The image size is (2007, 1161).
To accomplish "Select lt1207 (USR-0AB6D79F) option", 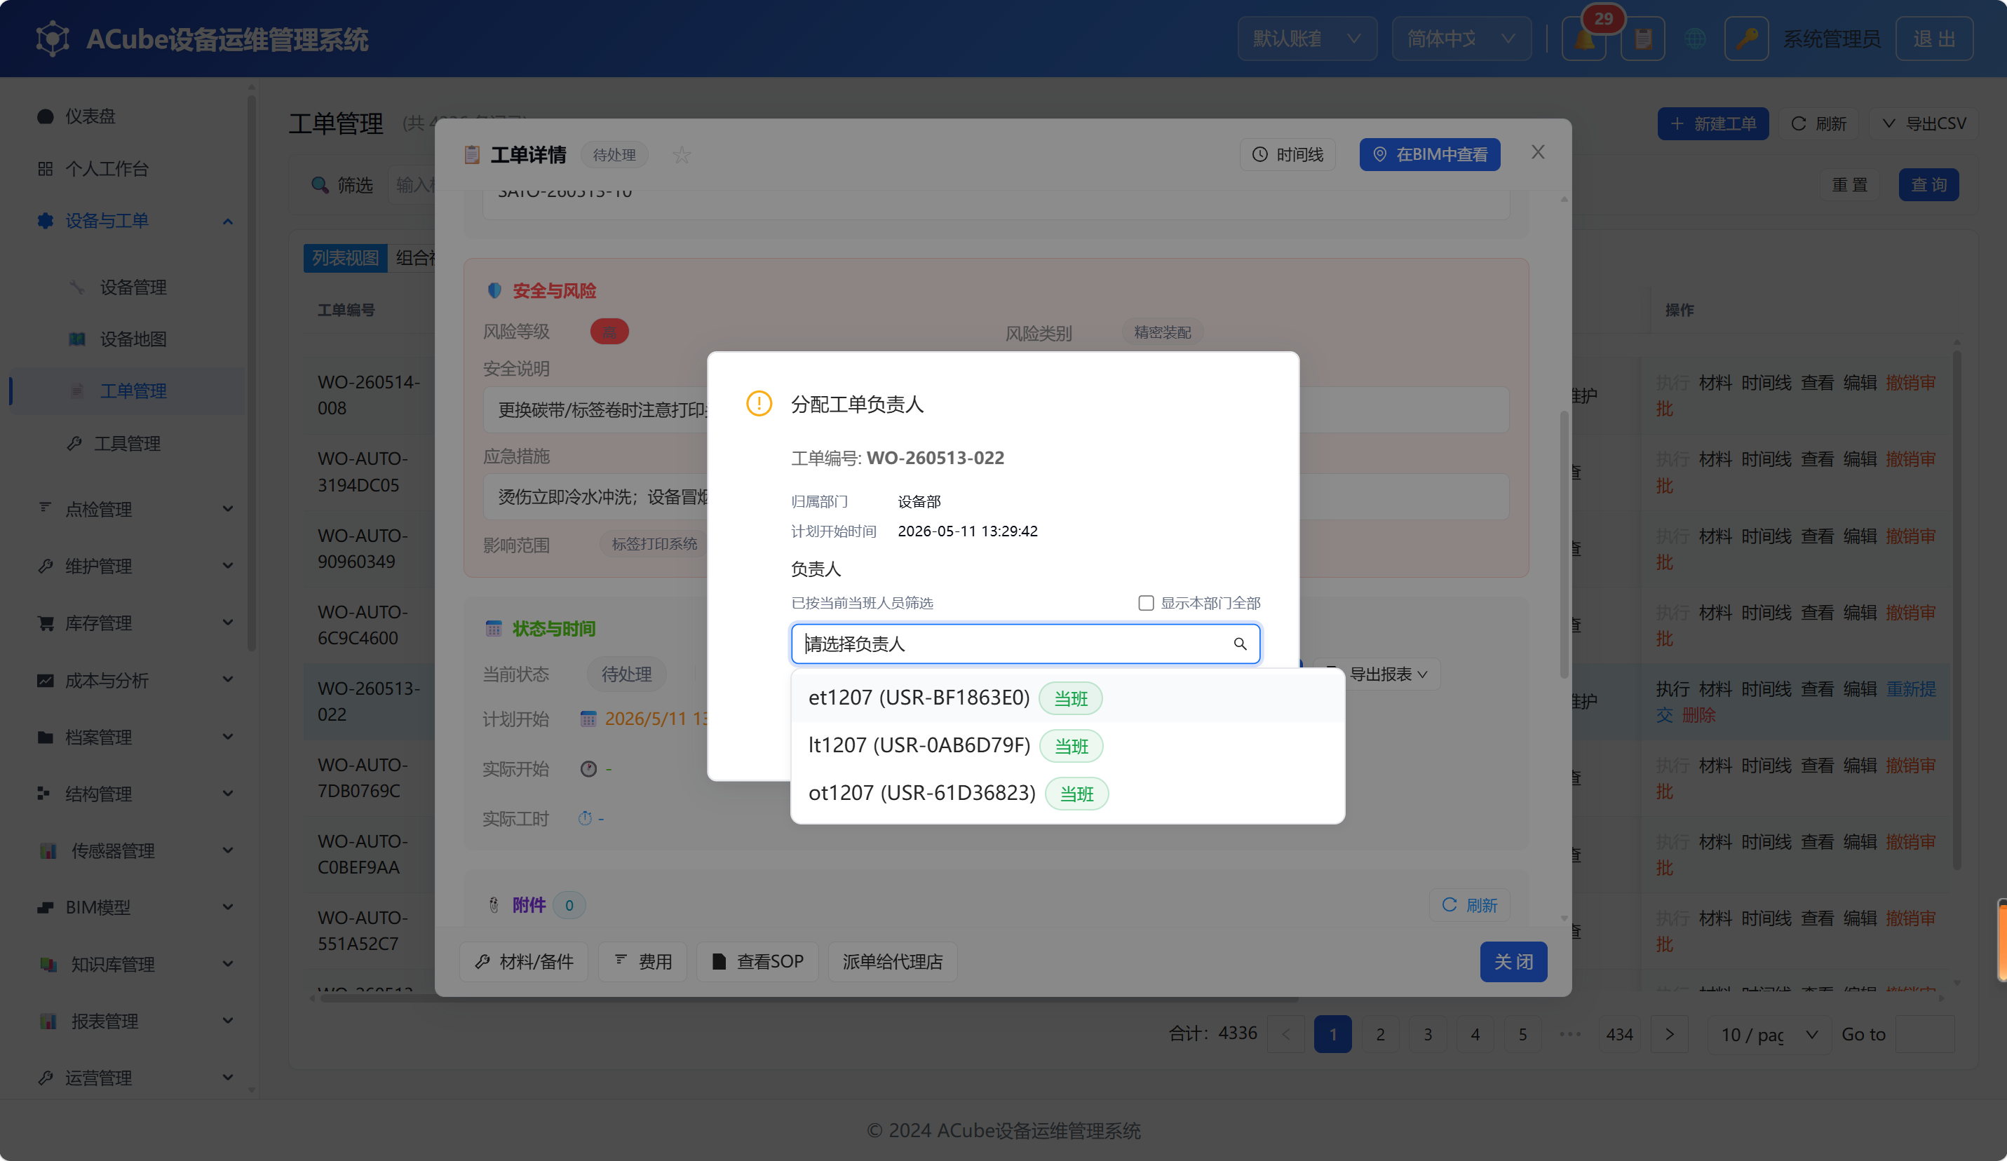I will 1067,745.
